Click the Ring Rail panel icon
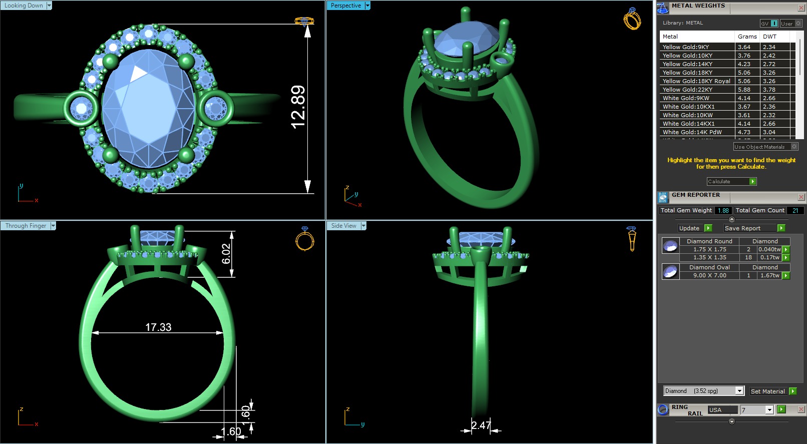Image resolution: width=807 pixels, height=444 pixels. (x=663, y=409)
